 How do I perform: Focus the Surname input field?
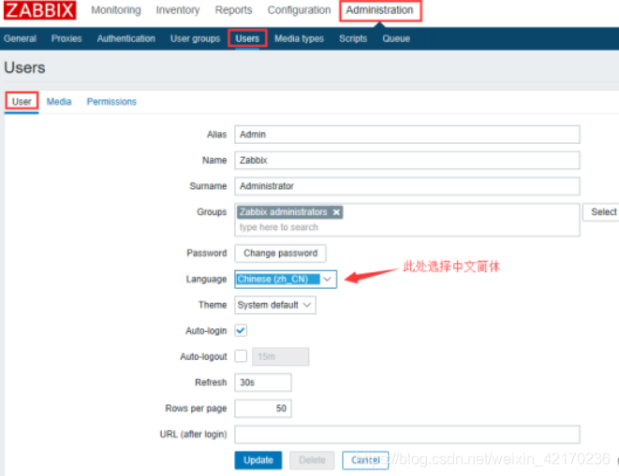pos(407,186)
